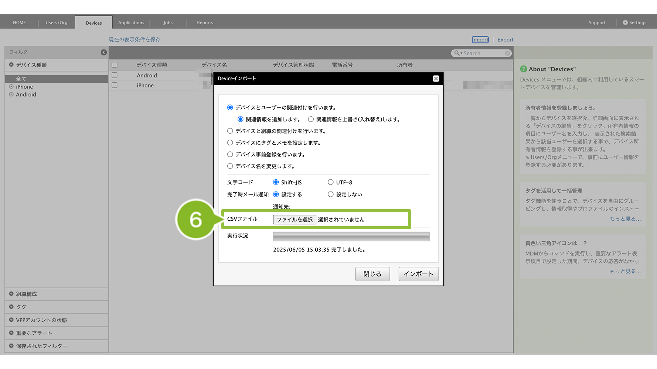Image resolution: width=657 pixels, height=369 pixels.
Task: Click the 実行状況 progress bar
Action: (x=351, y=237)
